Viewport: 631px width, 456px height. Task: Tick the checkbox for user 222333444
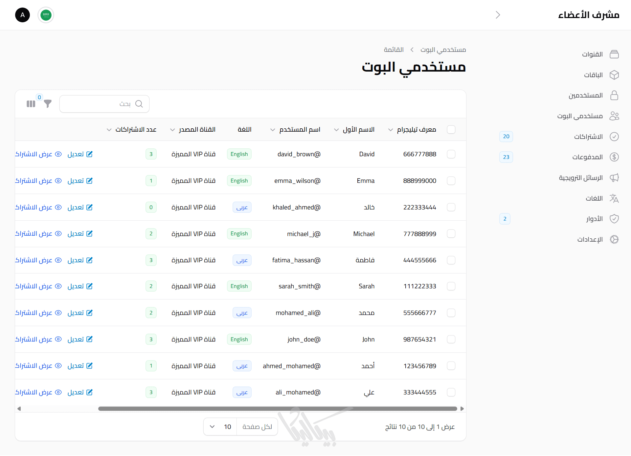[x=451, y=207]
